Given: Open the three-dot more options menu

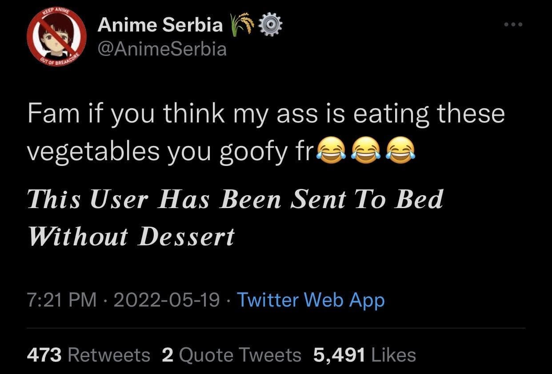Looking at the screenshot, I should 514,24.
